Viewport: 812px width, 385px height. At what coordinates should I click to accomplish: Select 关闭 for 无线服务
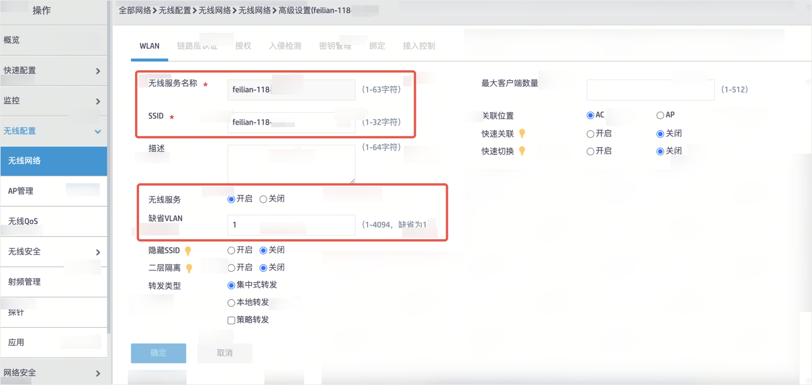[x=263, y=199]
